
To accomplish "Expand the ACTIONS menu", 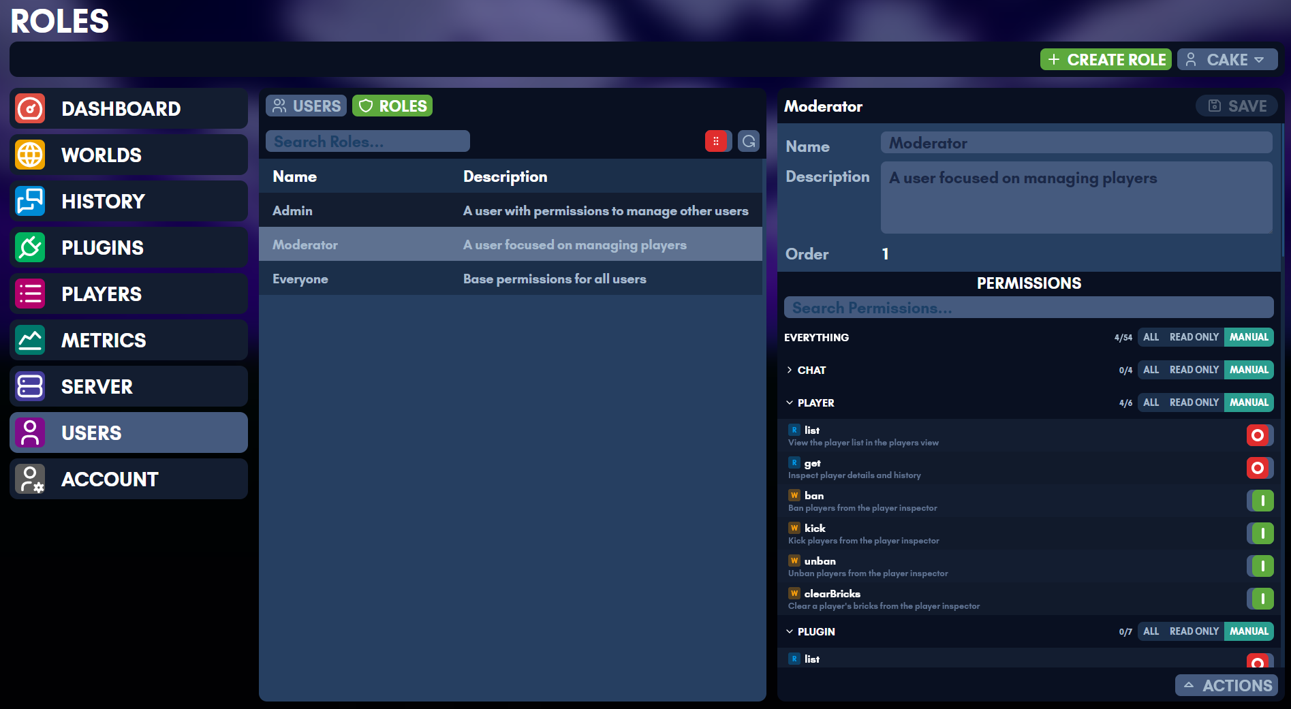I will pyautogui.click(x=1226, y=685).
